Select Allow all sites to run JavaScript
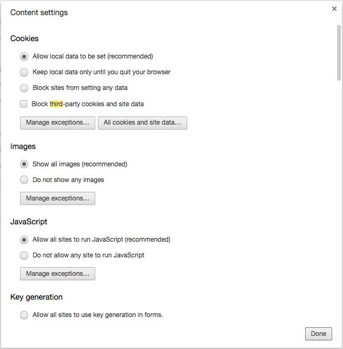The height and width of the screenshot is (349, 343). [24, 240]
